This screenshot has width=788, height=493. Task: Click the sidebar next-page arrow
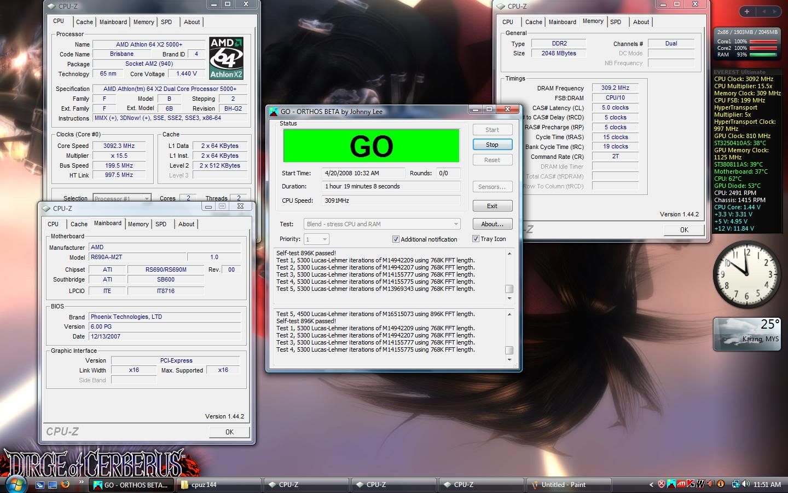(x=775, y=11)
